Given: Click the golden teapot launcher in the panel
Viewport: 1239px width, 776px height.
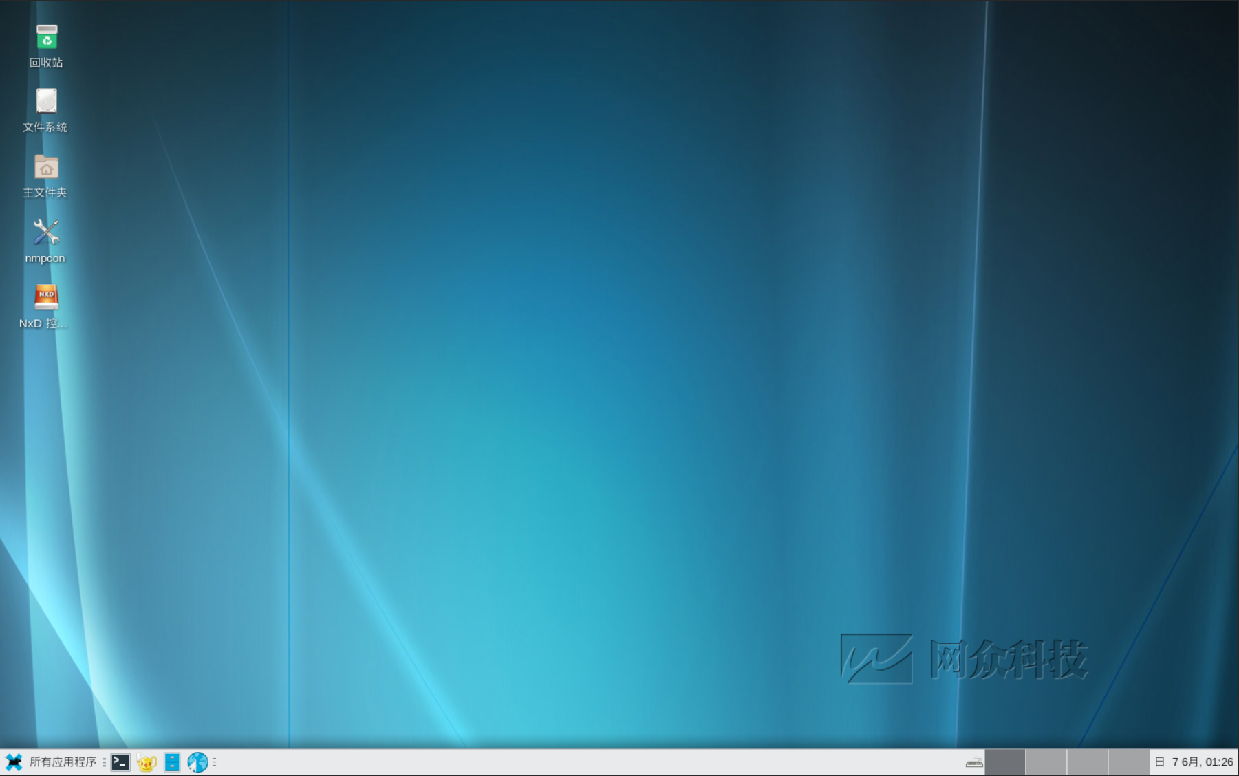Looking at the screenshot, I should pyautogui.click(x=147, y=762).
